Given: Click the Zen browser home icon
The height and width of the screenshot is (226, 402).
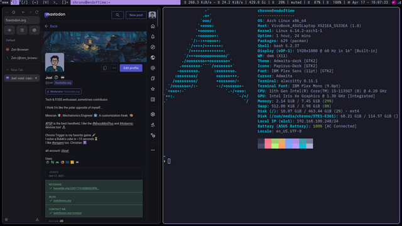Looking at the screenshot, I should (14, 12).
